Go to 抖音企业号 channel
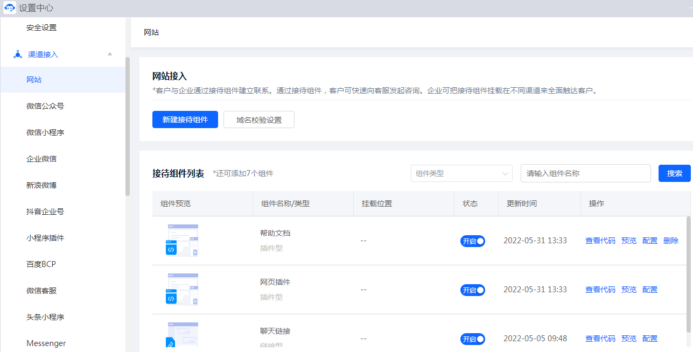Screen dimensions: 693x352 coord(45,212)
